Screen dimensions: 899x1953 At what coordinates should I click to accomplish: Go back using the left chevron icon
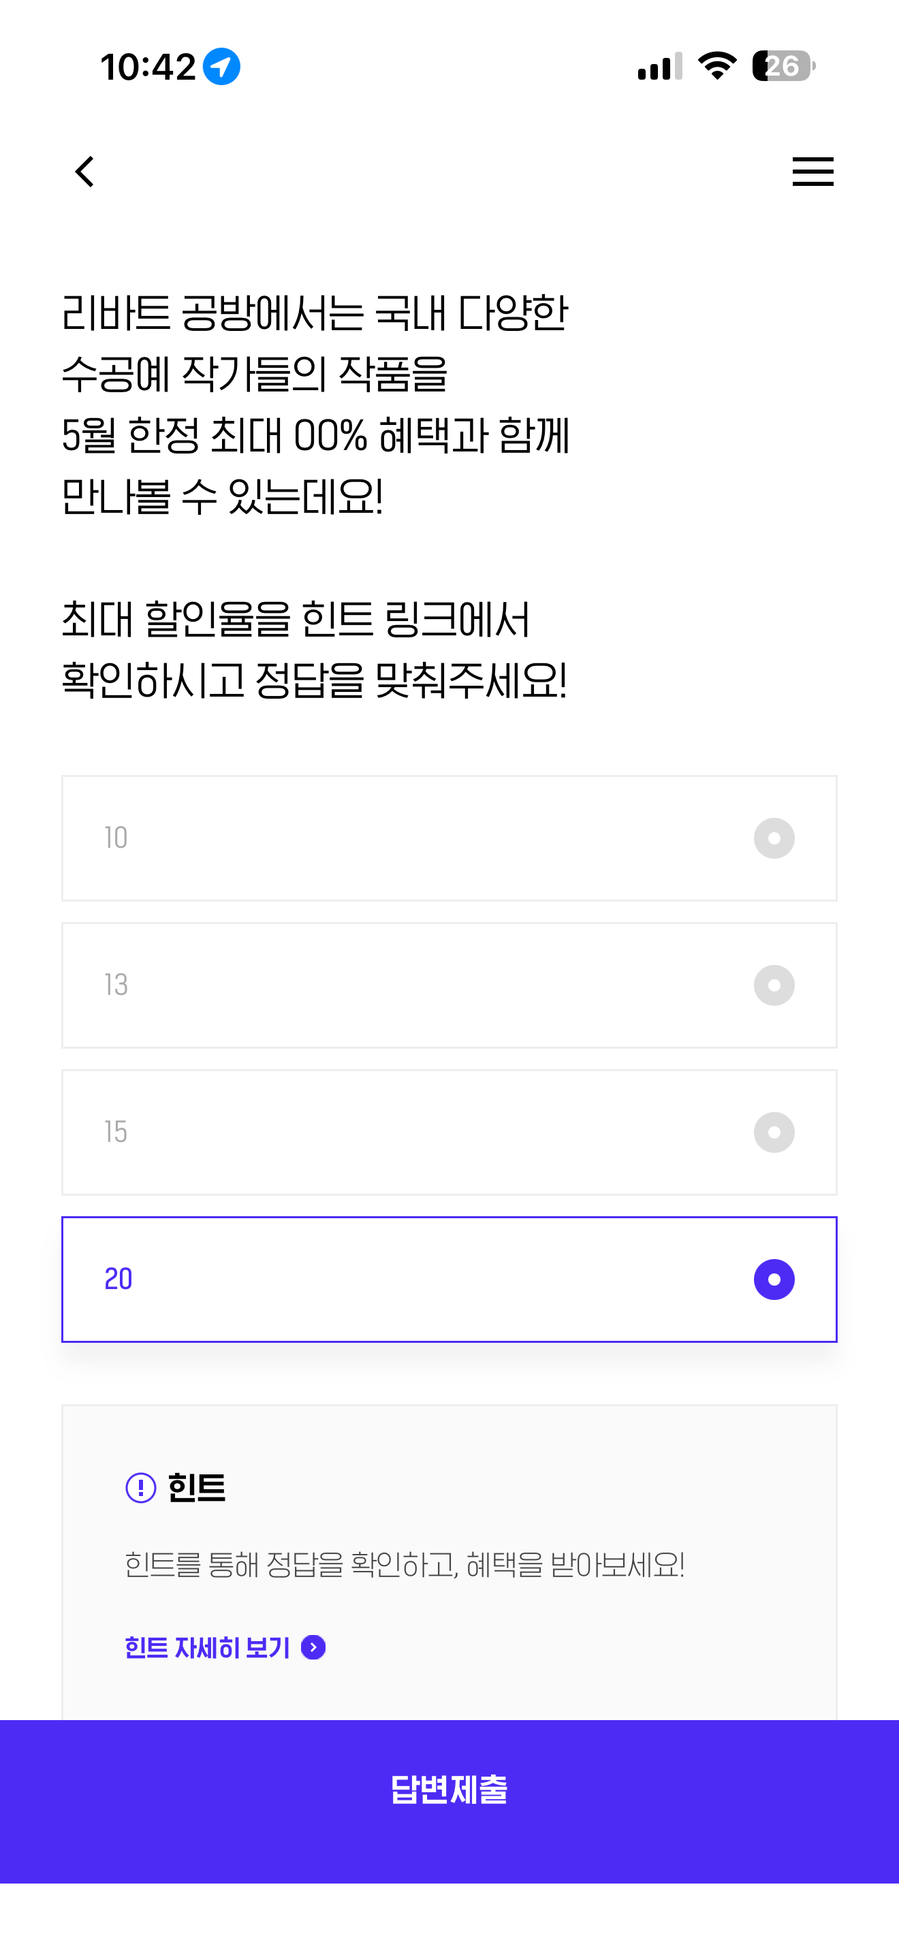coord(85,172)
